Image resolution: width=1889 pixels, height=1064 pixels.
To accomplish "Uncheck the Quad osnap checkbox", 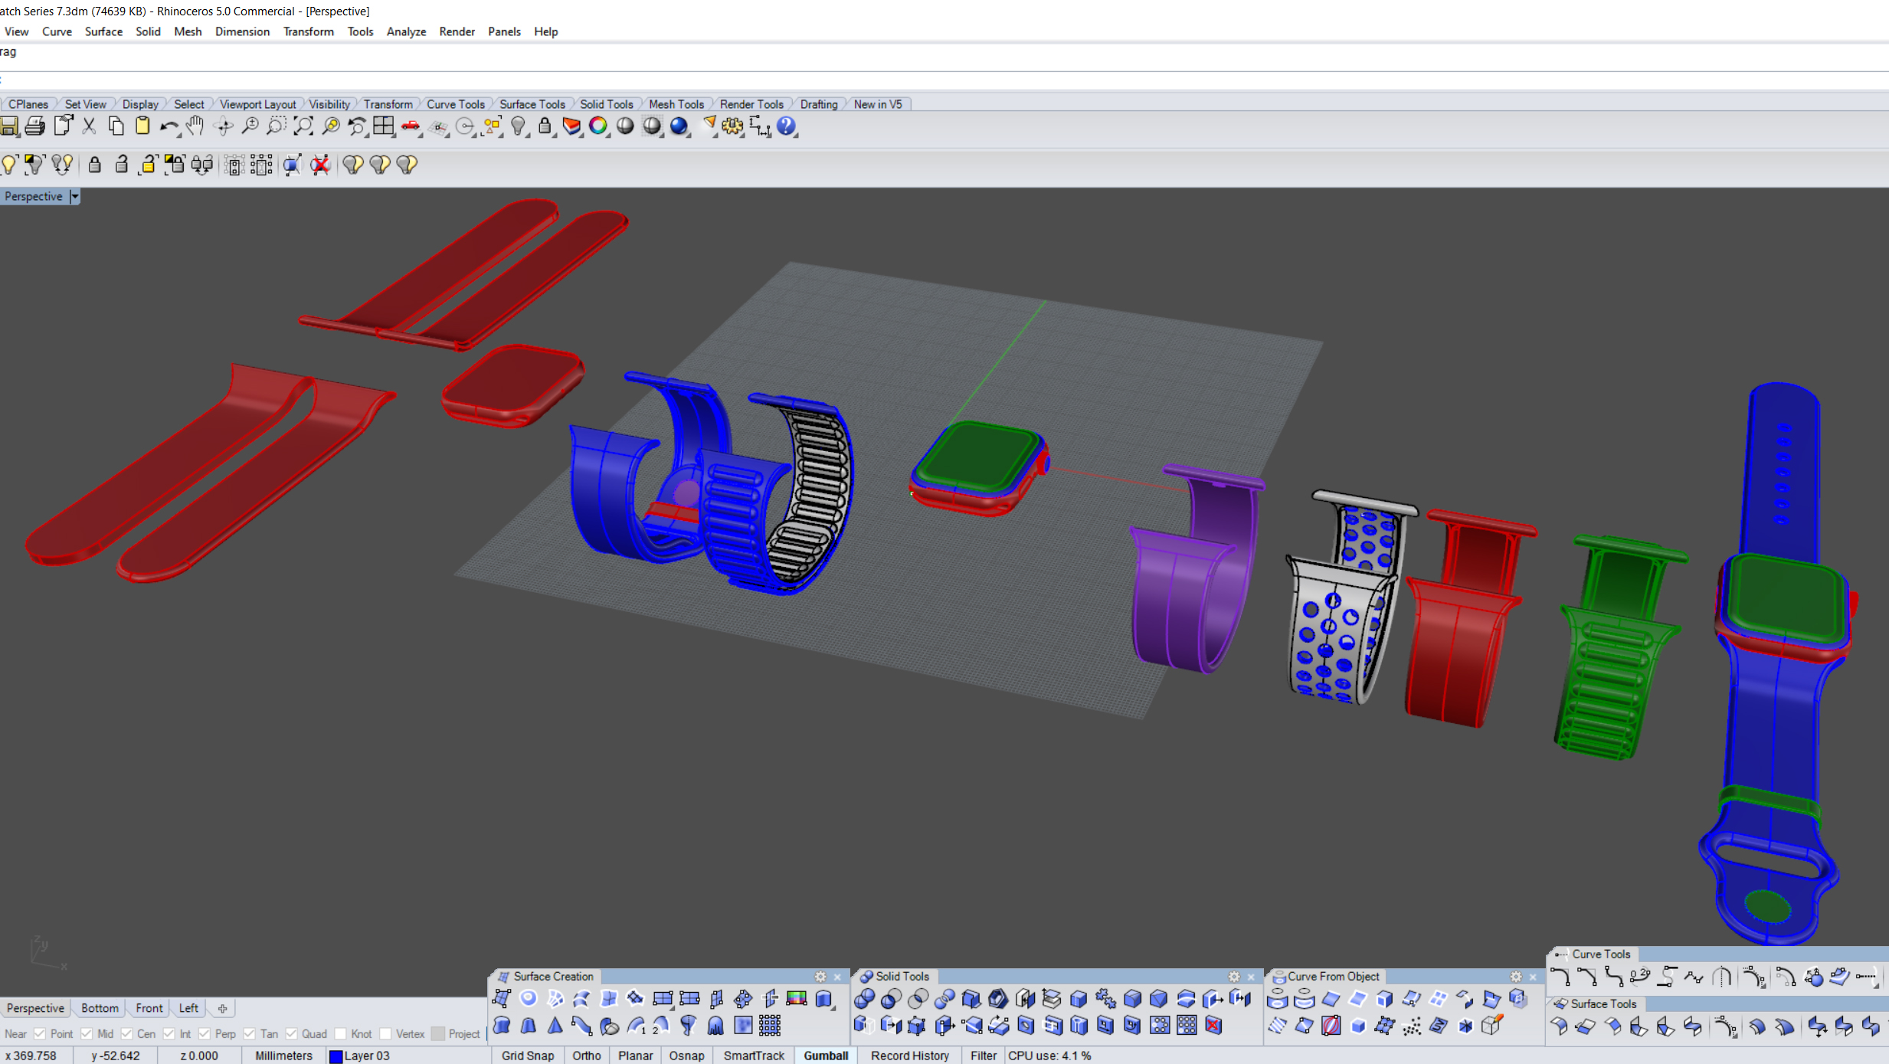I will 292,1034.
